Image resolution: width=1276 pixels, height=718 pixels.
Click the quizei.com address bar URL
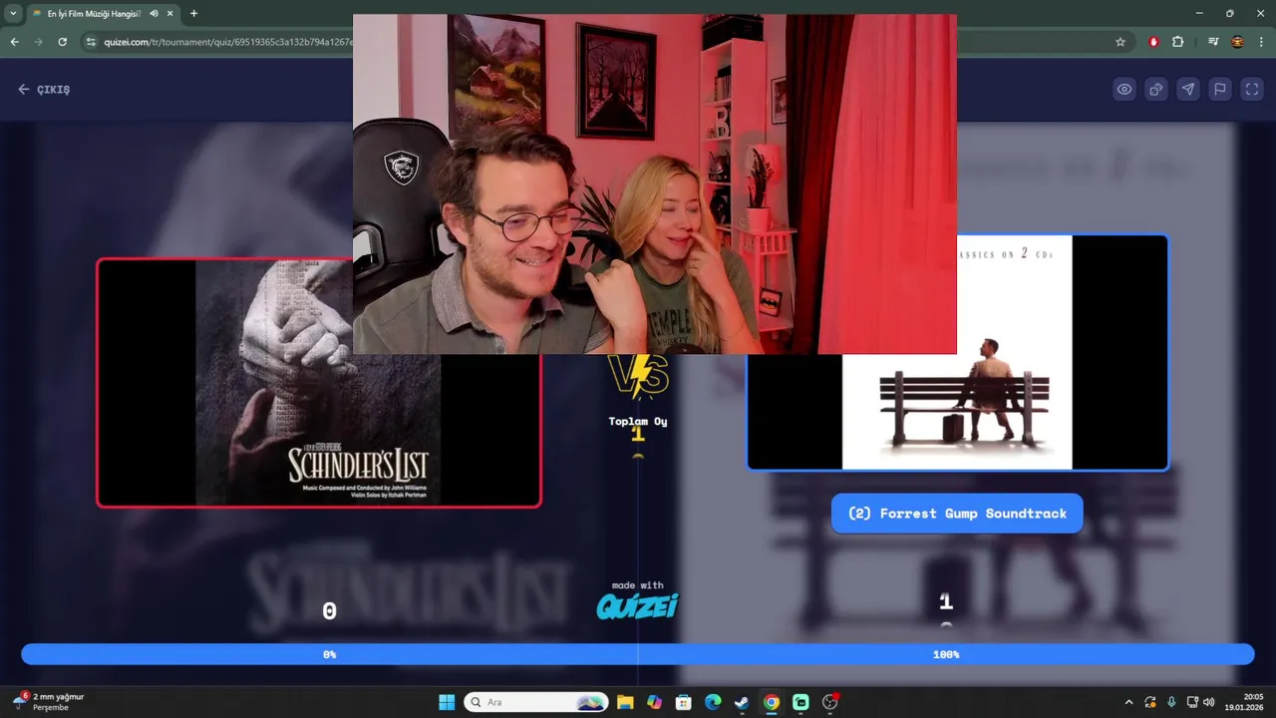click(227, 42)
